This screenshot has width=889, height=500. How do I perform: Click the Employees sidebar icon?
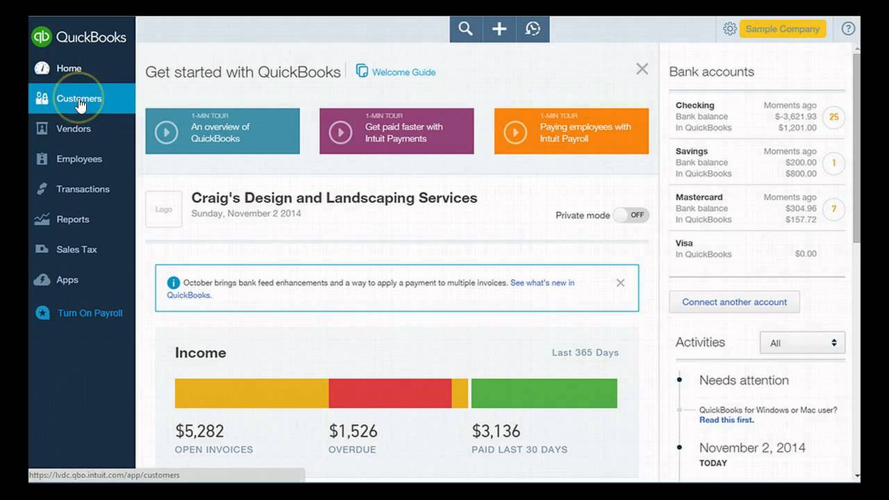click(x=42, y=158)
